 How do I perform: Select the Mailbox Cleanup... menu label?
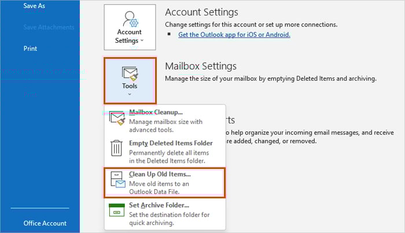(156, 112)
